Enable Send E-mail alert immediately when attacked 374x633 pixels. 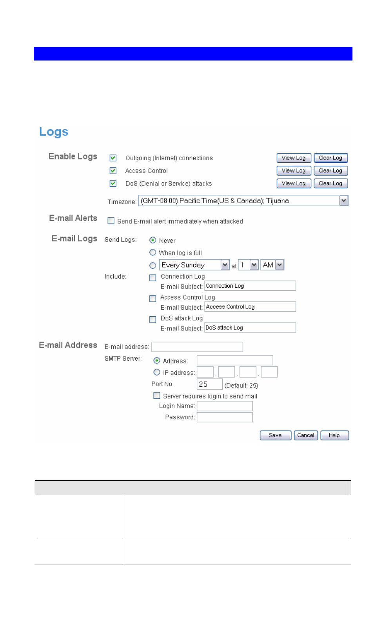coord(111,221)
